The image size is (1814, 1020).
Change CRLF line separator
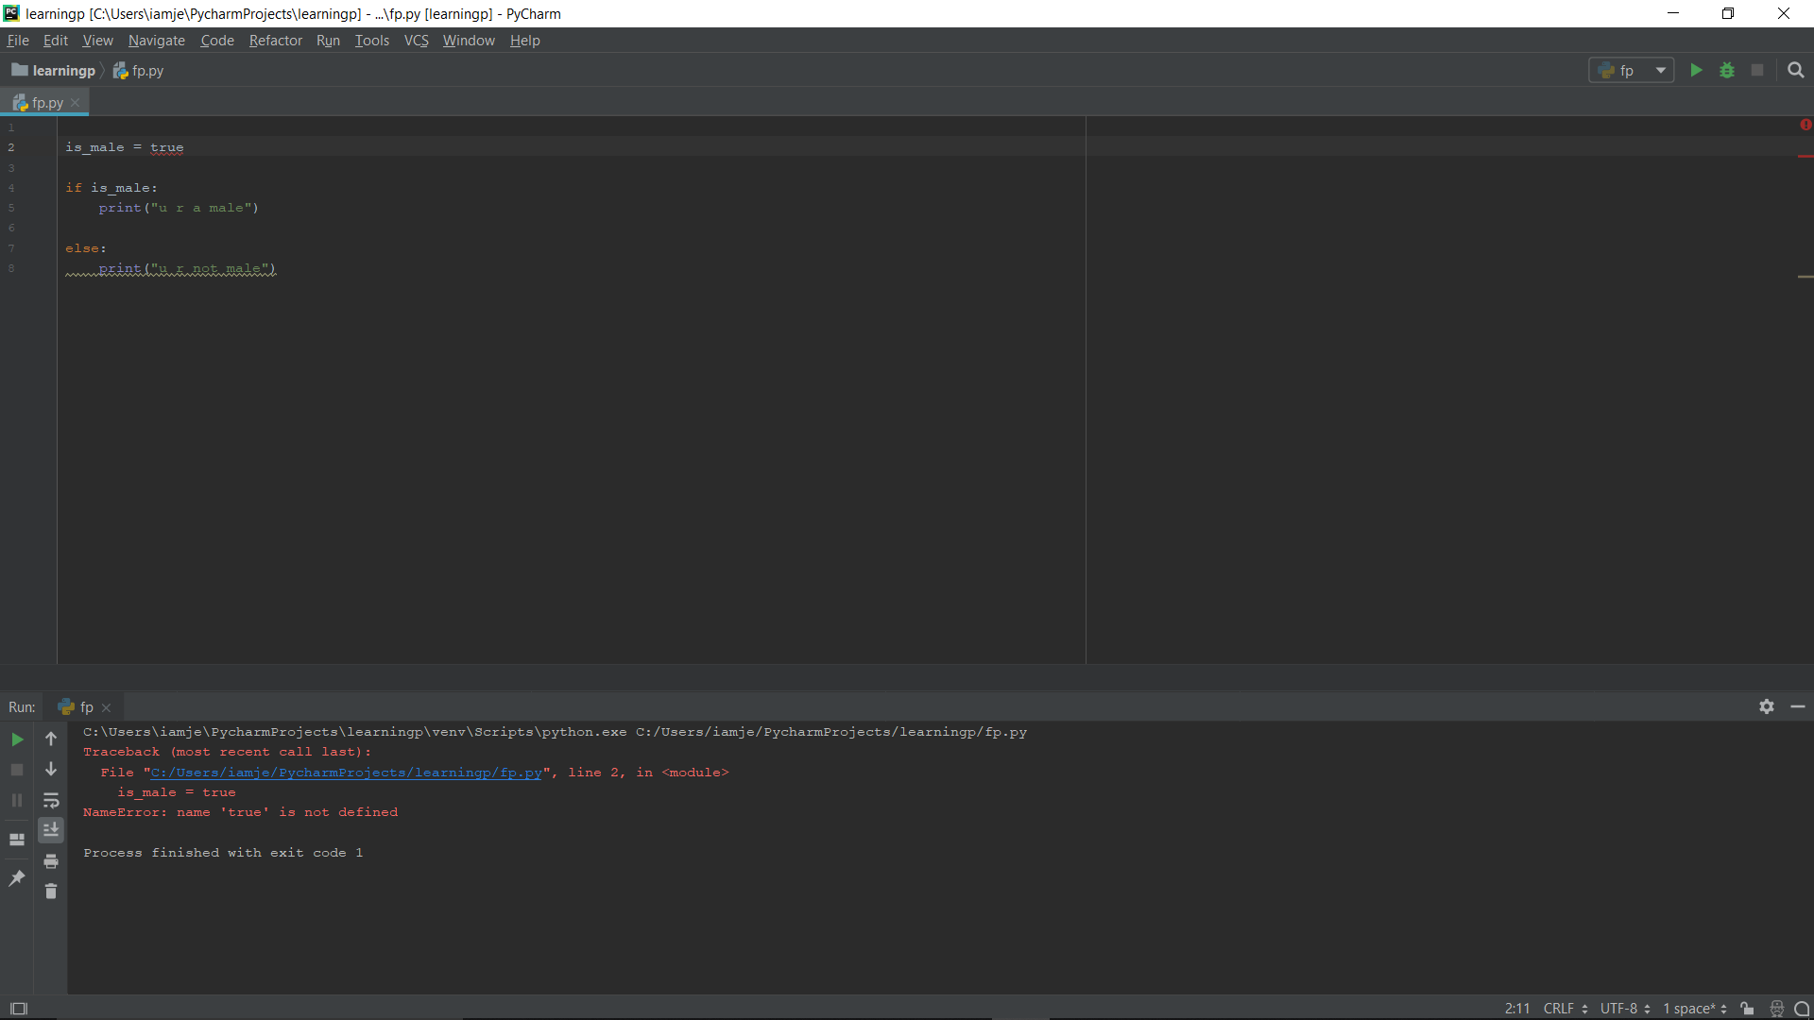1566,1009
